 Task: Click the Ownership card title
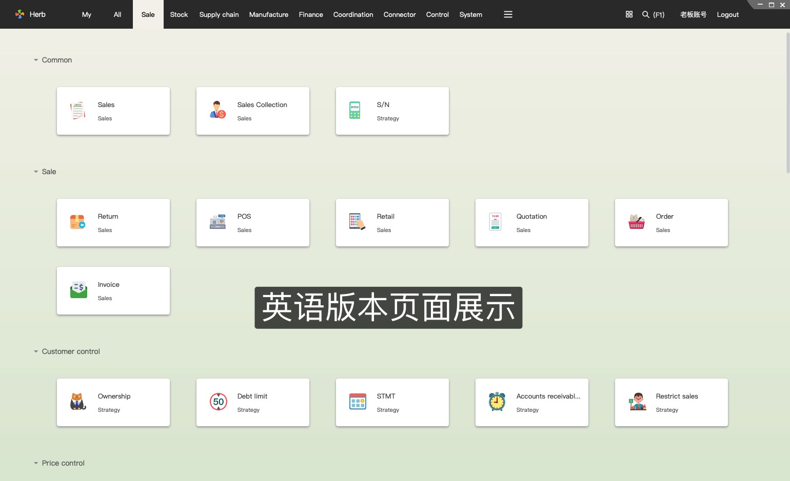(114, 396)
